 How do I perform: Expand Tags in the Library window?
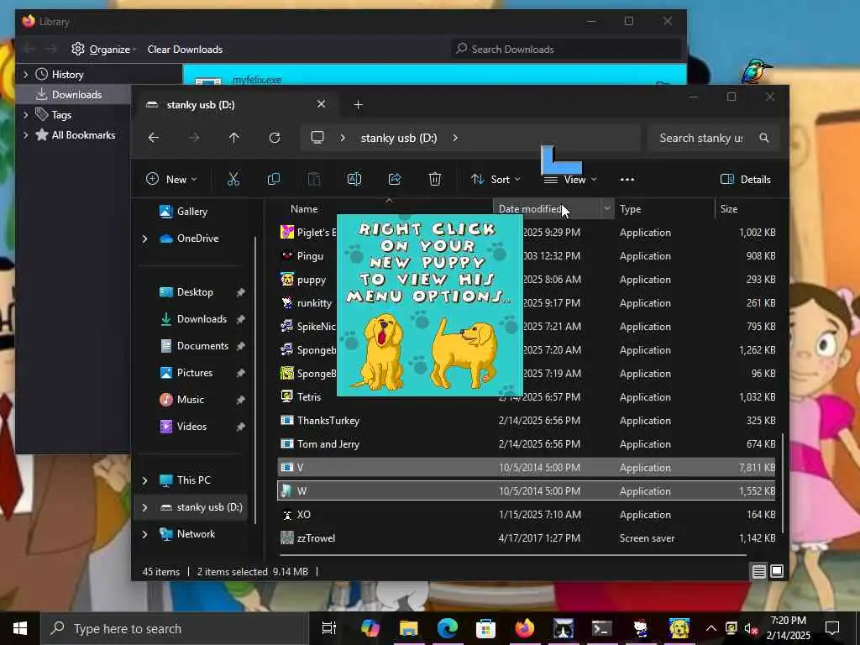[25, 114]
